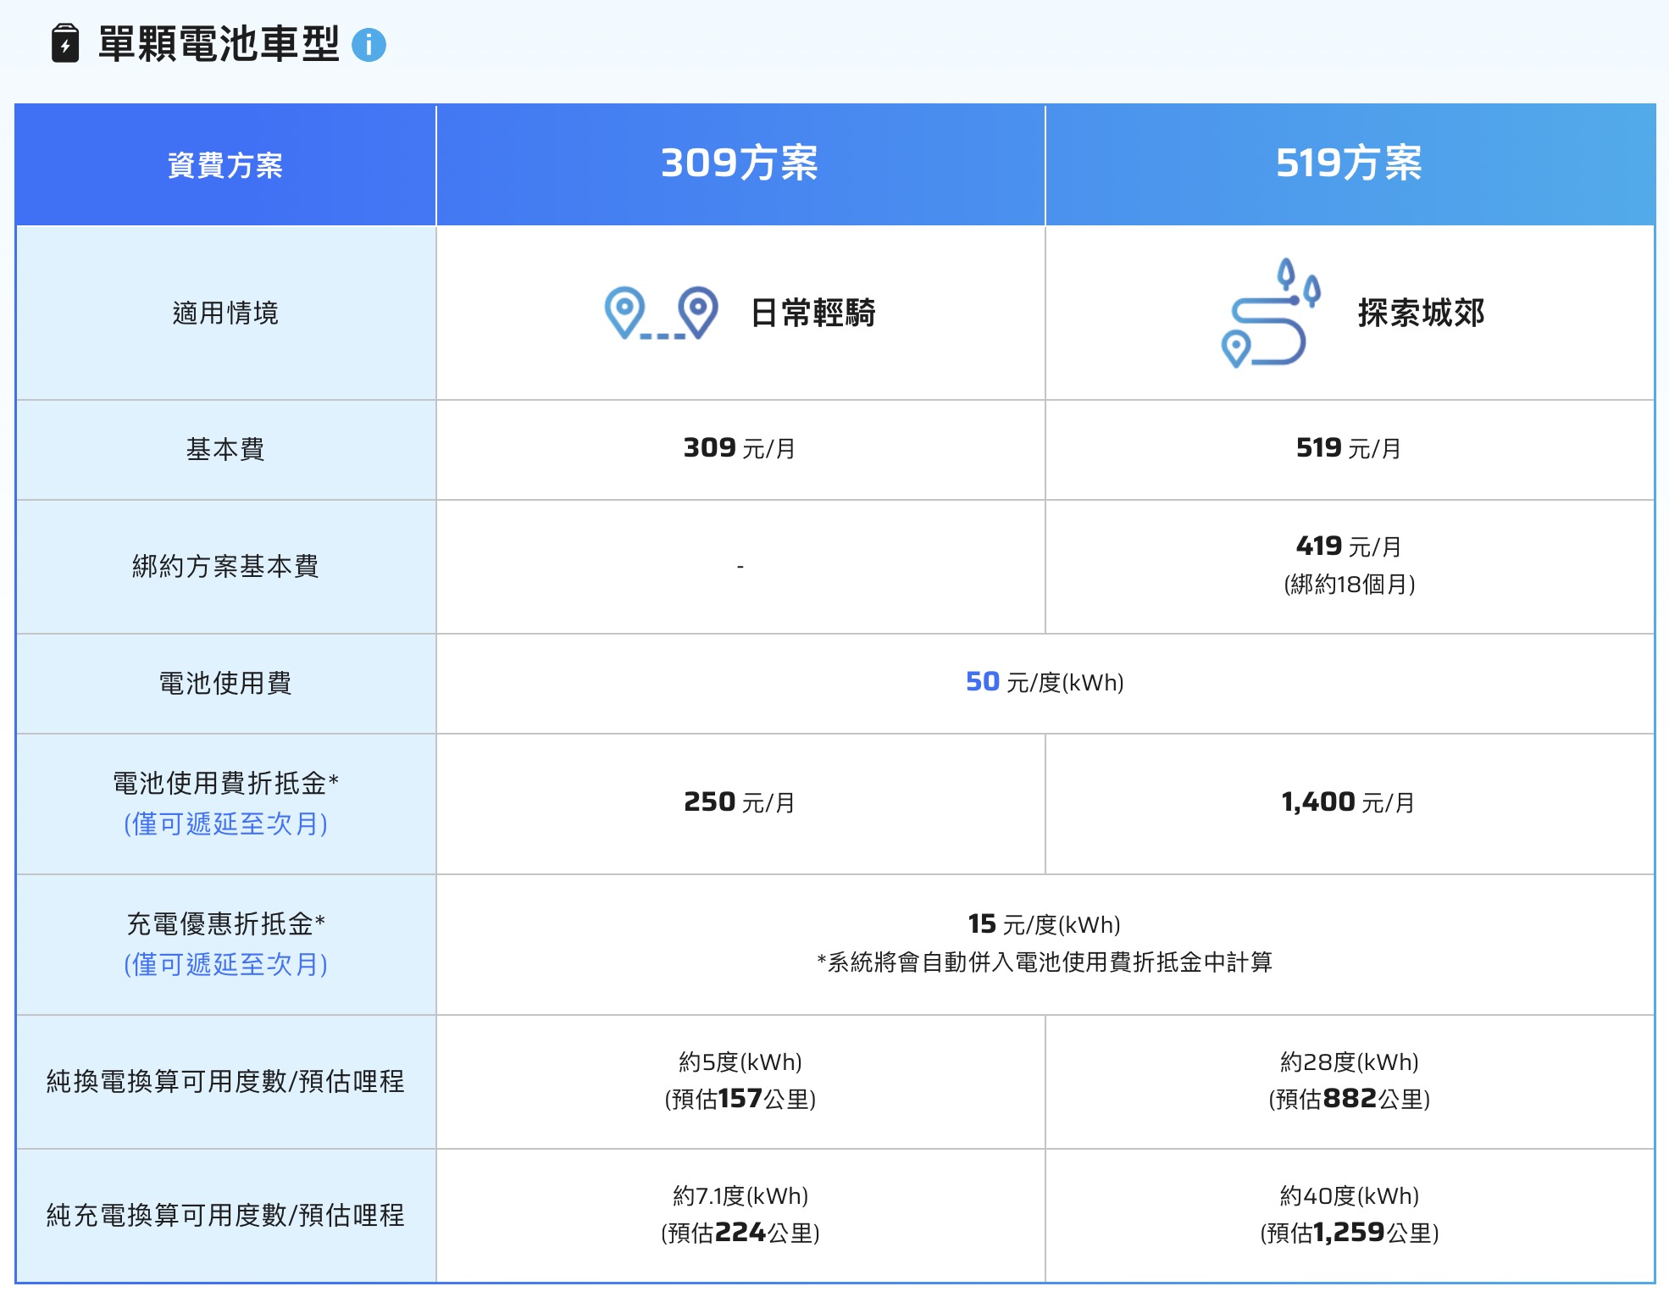The height and width of the screenshot is (1303, 1669).
Task: Click the (綁約18個月) note
Action: click(x=1350, y=585)
